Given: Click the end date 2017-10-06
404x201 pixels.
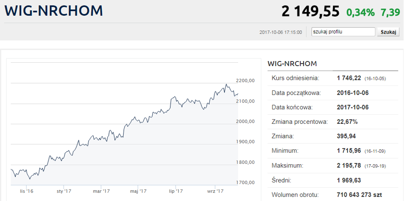Looking at the screenshot, I should [353, 107].
